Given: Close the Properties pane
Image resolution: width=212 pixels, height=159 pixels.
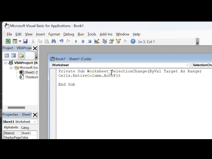Looking at the screenshot, I should [x=35, y=115].
